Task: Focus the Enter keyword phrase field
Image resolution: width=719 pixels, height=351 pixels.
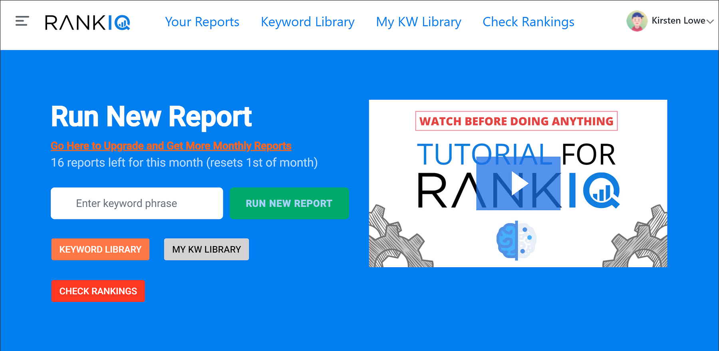Action: click(x=137, y=203)
